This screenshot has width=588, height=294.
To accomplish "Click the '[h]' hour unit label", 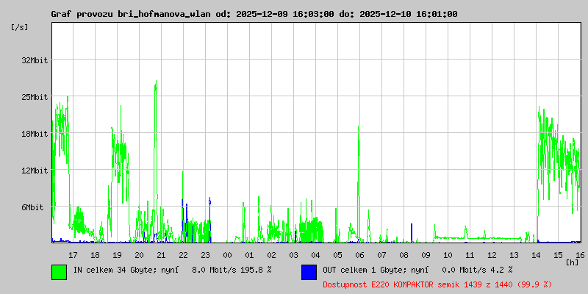I will 573,262.
